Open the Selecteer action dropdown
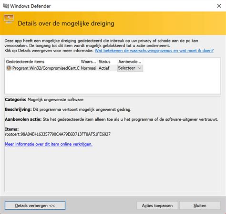Viewport: 226px width, 214px height. click(130, 68)
